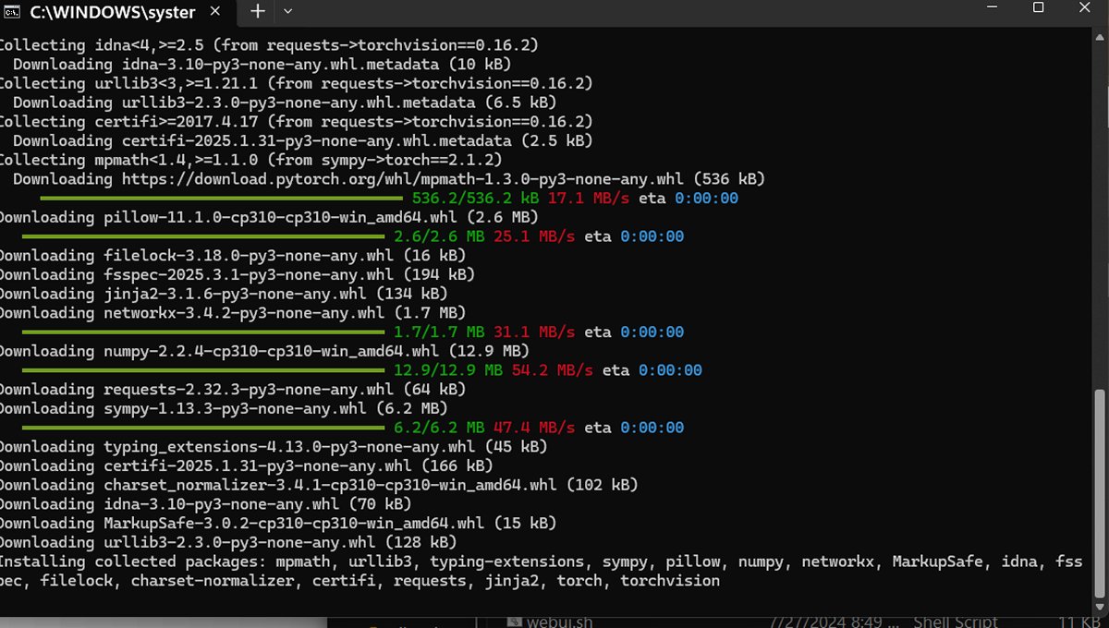Click the line 'Downloading pillow-11.1.0-cp310-cp310-win_amd64.whl (2.6 MB)'
Viewport: 1109px width, 628px height.
point(268,217)
